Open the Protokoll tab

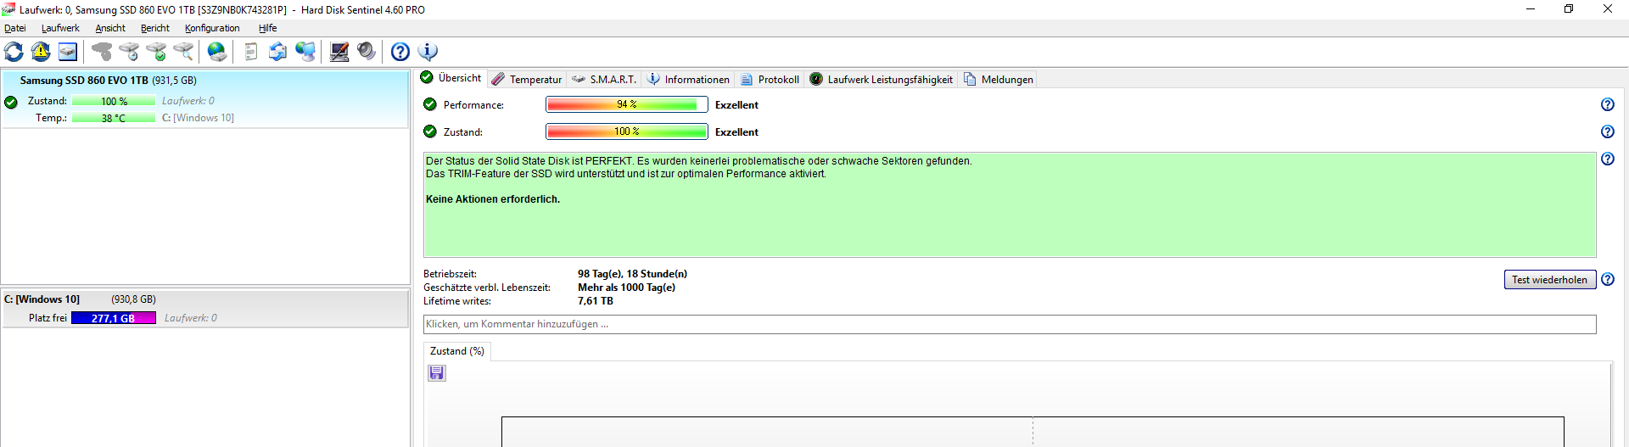pos(770,79)
